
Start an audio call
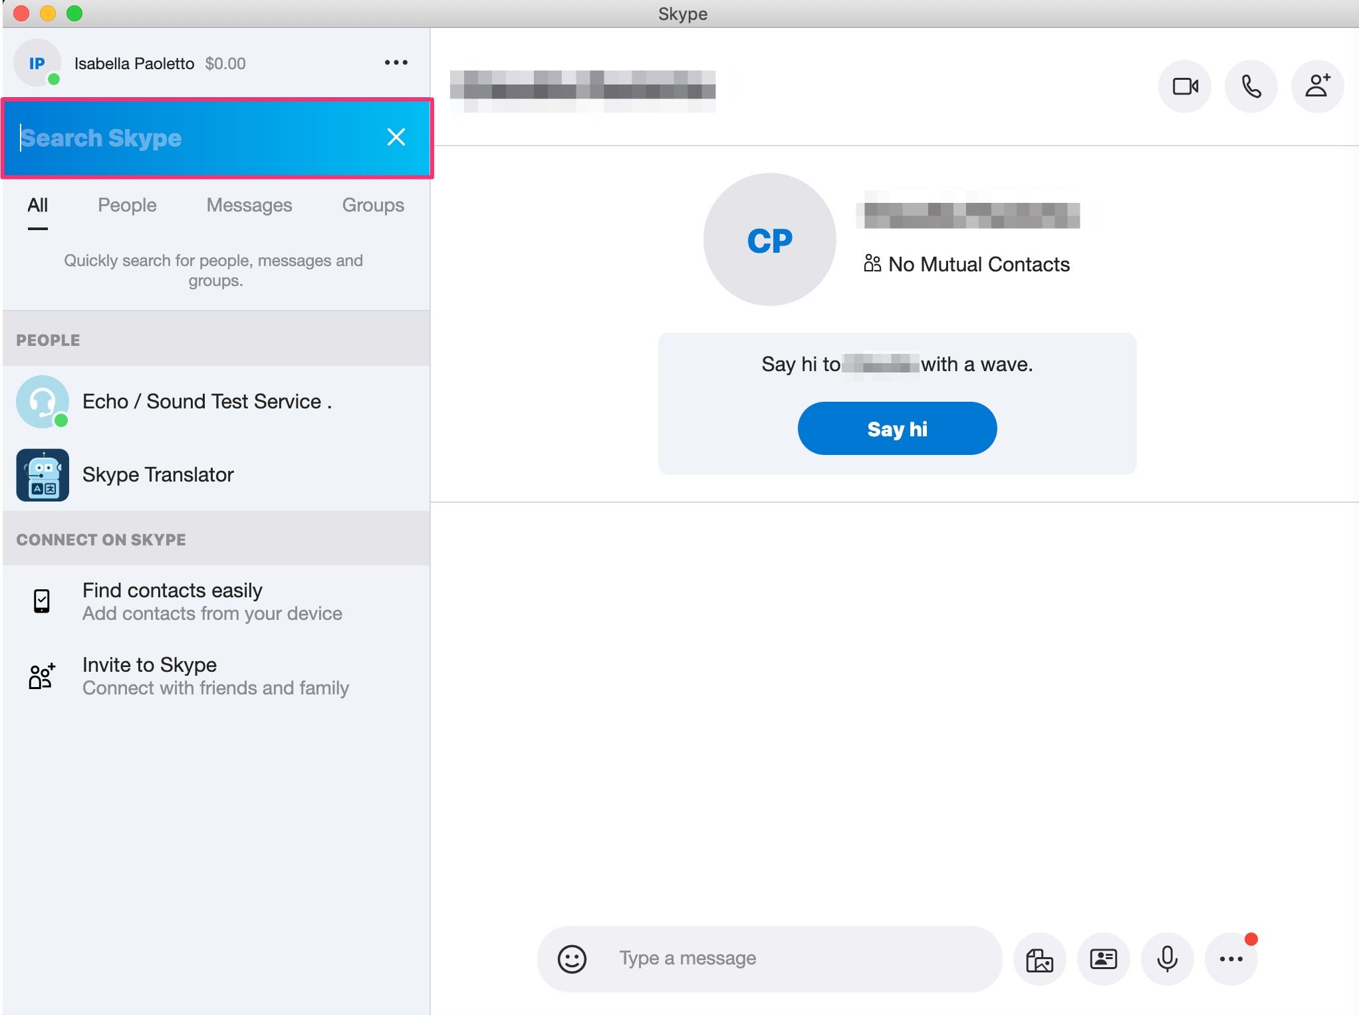coord(1251,86)
